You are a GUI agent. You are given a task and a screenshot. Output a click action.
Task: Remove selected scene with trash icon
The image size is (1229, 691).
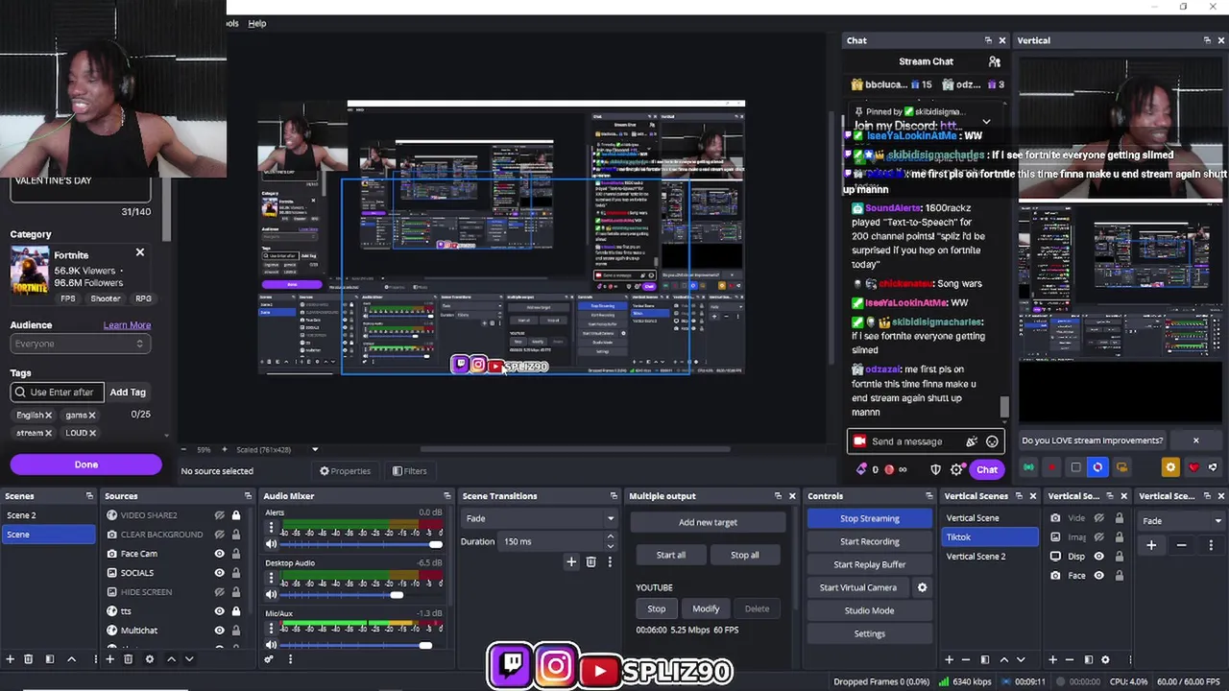(x=28, y=659)
